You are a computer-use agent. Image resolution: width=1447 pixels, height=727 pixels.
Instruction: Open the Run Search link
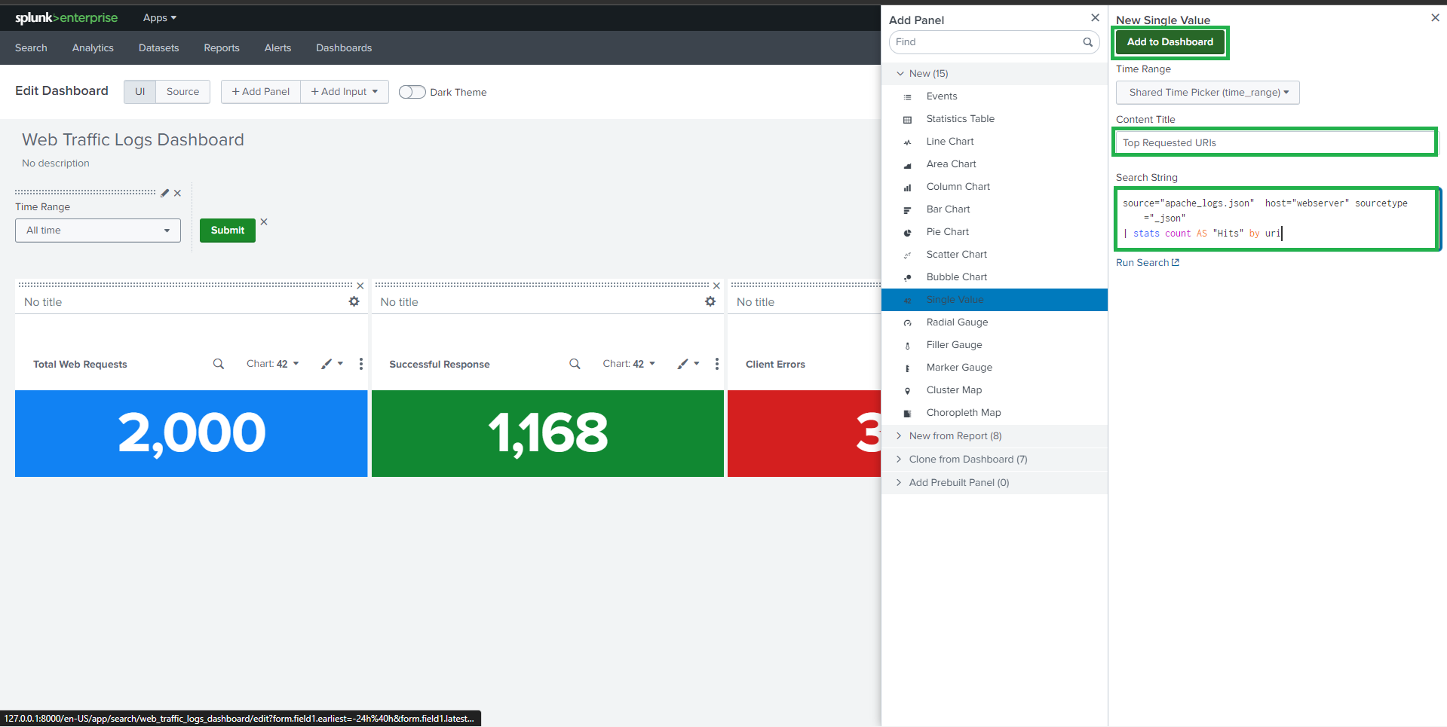pyautogui.click(x=1148, y=263)
